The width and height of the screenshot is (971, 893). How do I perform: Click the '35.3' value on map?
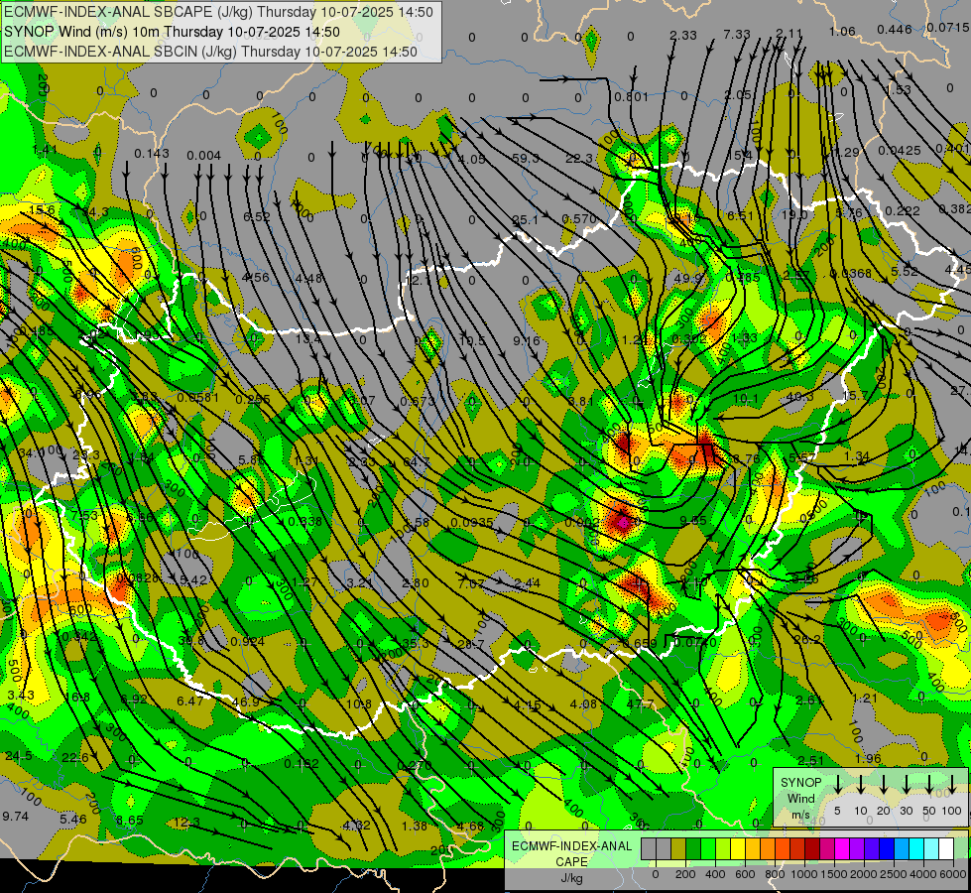pyautogui.click(x=415, y=644)
